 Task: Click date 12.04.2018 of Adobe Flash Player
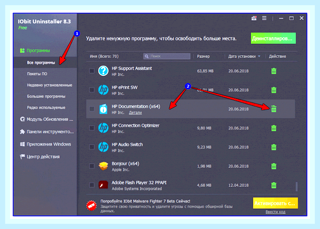point(238,185)
